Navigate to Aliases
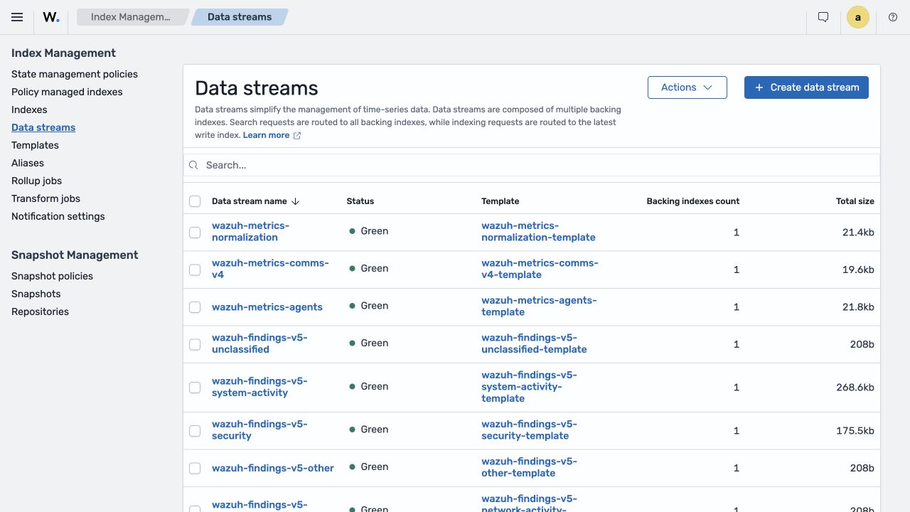 point(28,163)
